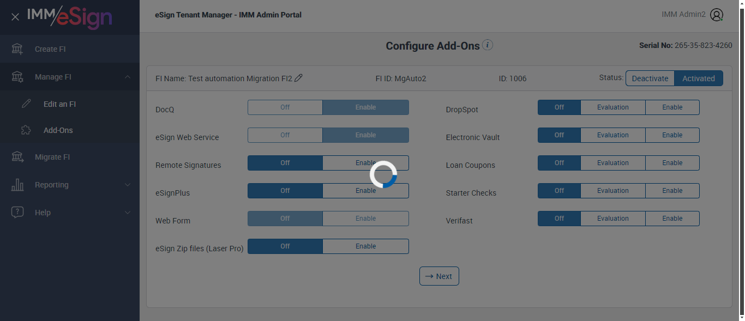Turn Loan Coupons Off
The image size is (745, 321).
(x=560, y=163)
